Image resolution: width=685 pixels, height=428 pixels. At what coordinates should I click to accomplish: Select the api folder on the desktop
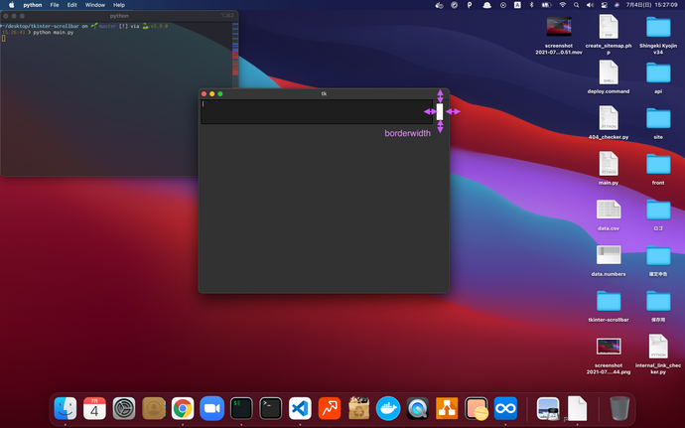click(658, 77)
